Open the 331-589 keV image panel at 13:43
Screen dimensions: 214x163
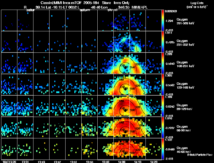coord(41,20)
